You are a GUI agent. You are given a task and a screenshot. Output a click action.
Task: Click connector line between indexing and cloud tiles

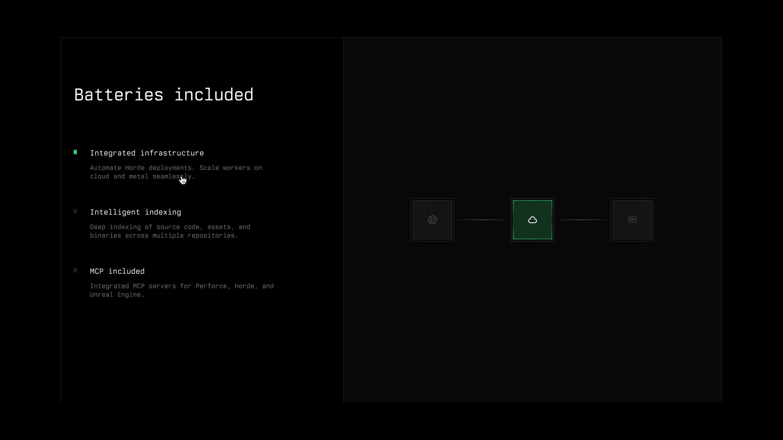[x=482, y=220]
